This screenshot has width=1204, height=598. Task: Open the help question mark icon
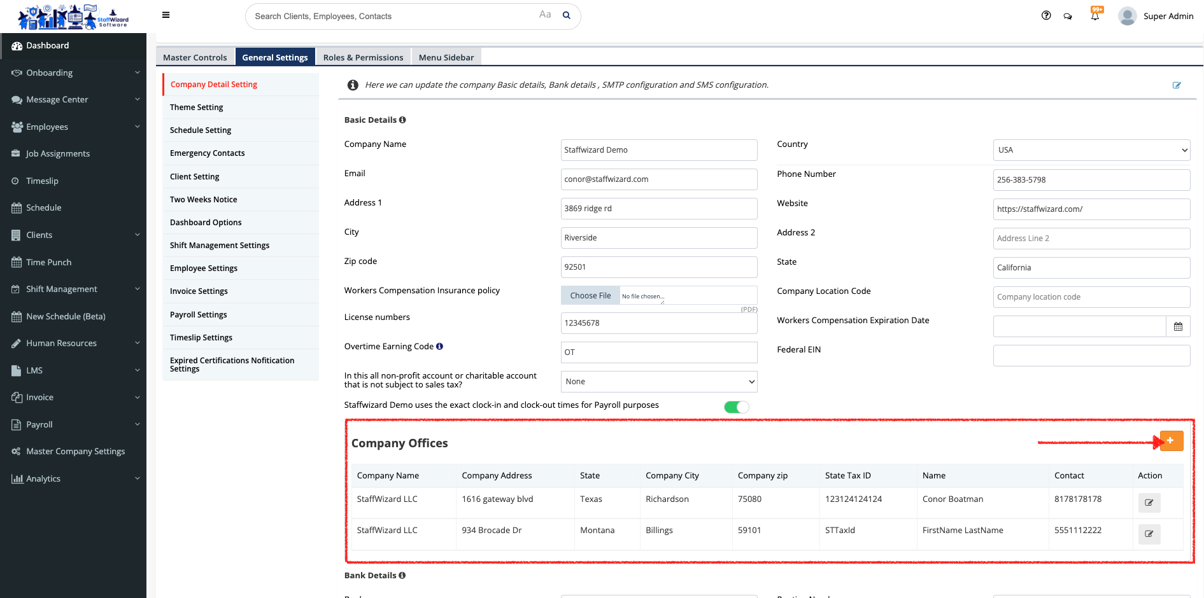pos(1046,16)
